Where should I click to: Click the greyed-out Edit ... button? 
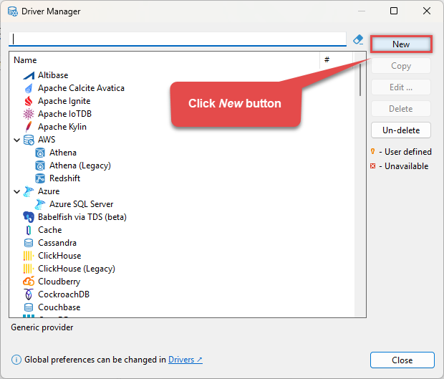point(401,87)
